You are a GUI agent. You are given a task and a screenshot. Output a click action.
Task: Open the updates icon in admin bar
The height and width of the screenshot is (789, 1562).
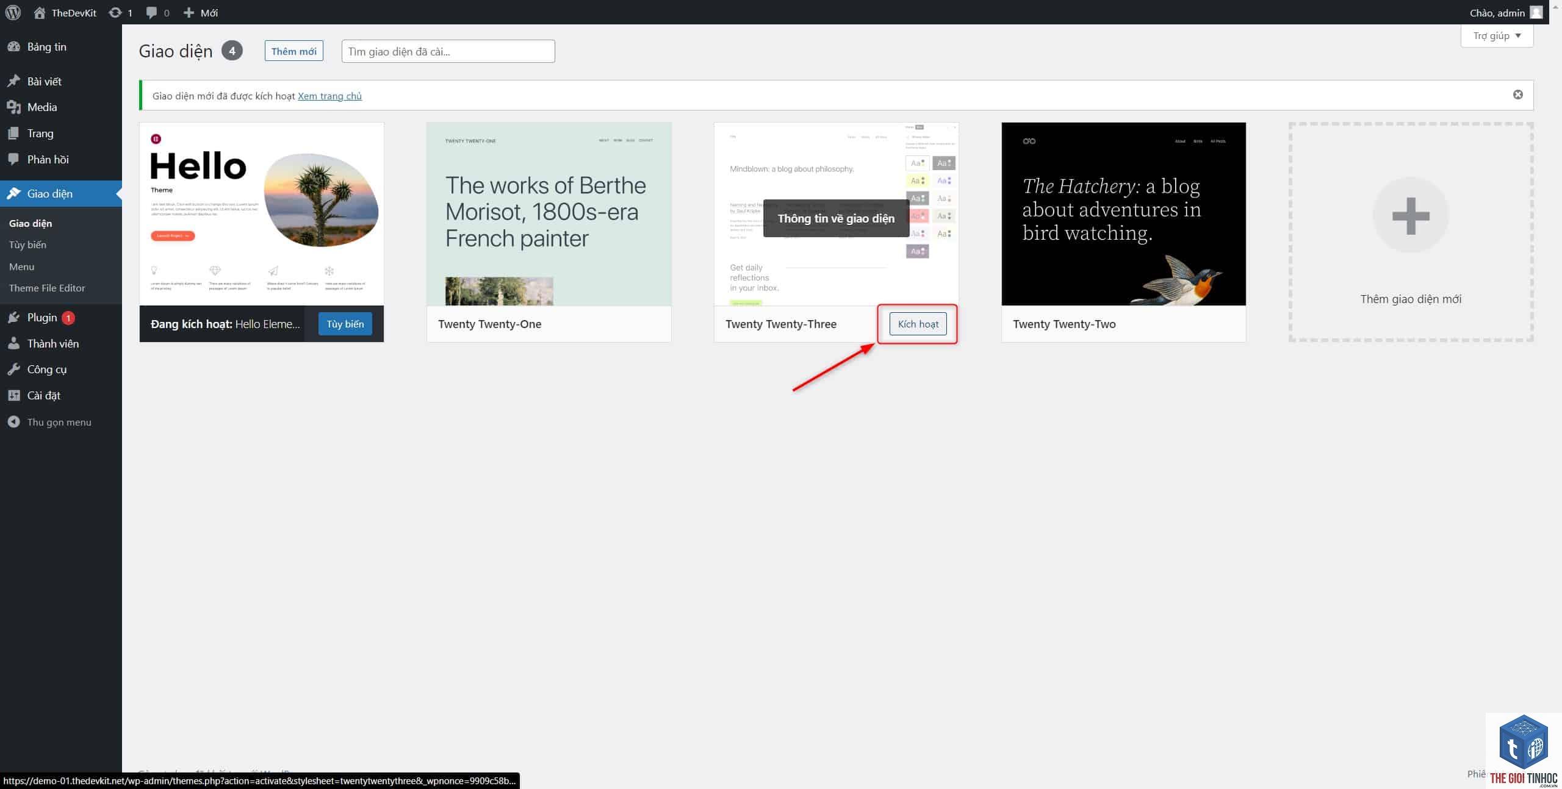click(115, 12)
